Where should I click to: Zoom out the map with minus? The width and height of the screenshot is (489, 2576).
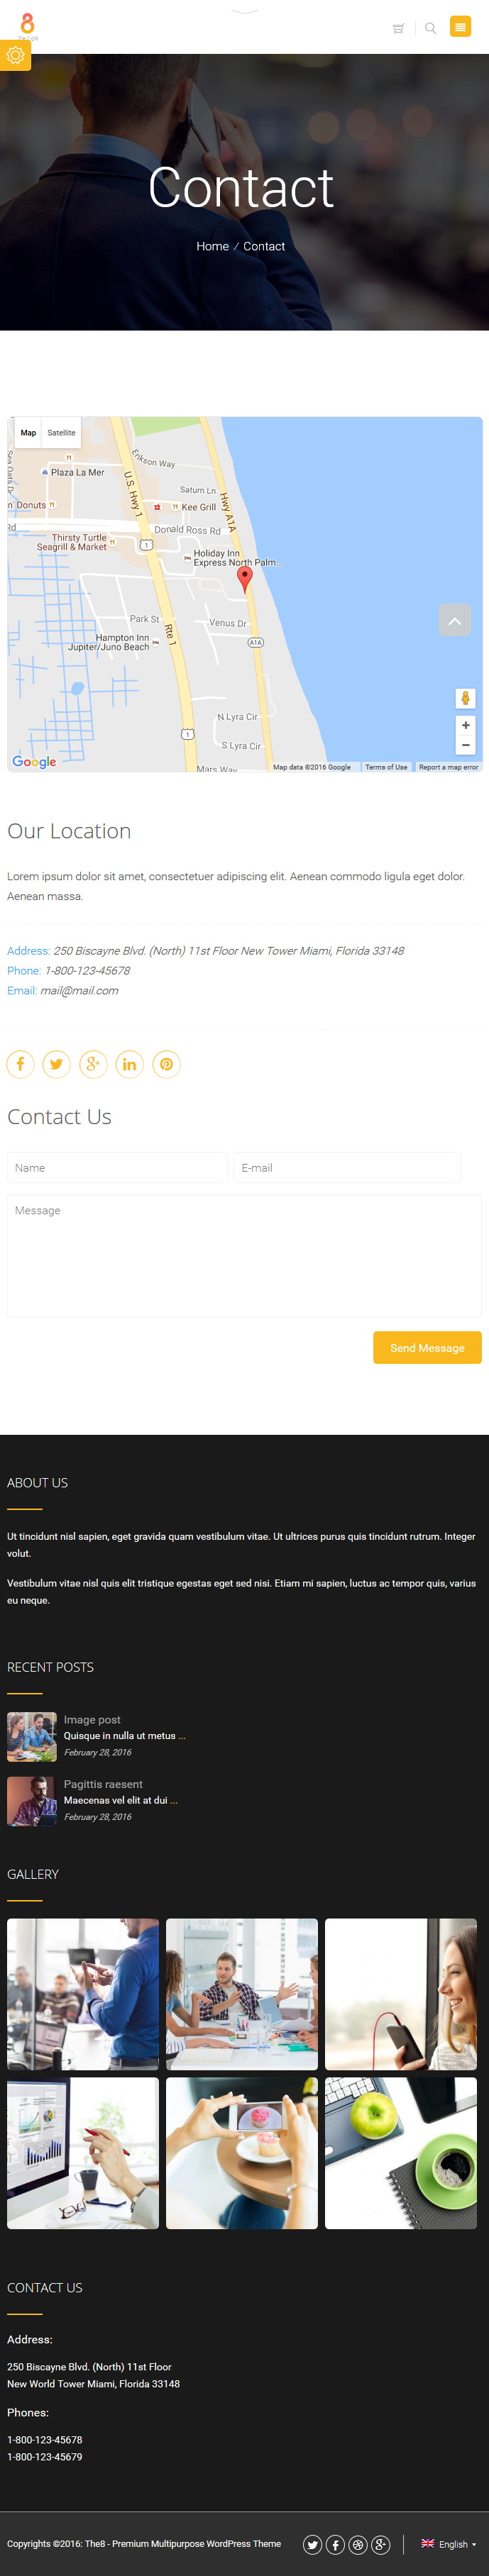(x=465, y=745)
